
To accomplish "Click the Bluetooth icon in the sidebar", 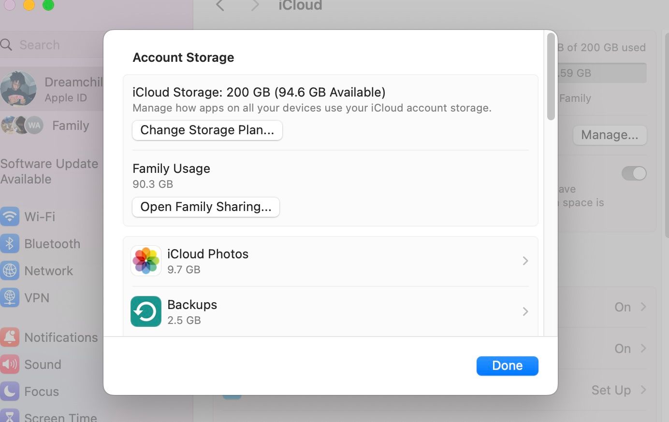I will [x=10, y=244].
